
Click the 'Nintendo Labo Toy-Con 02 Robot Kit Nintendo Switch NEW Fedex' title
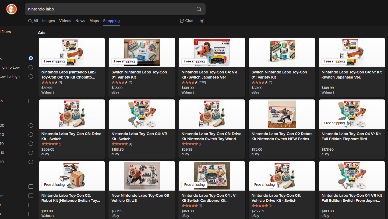(282, 136)
